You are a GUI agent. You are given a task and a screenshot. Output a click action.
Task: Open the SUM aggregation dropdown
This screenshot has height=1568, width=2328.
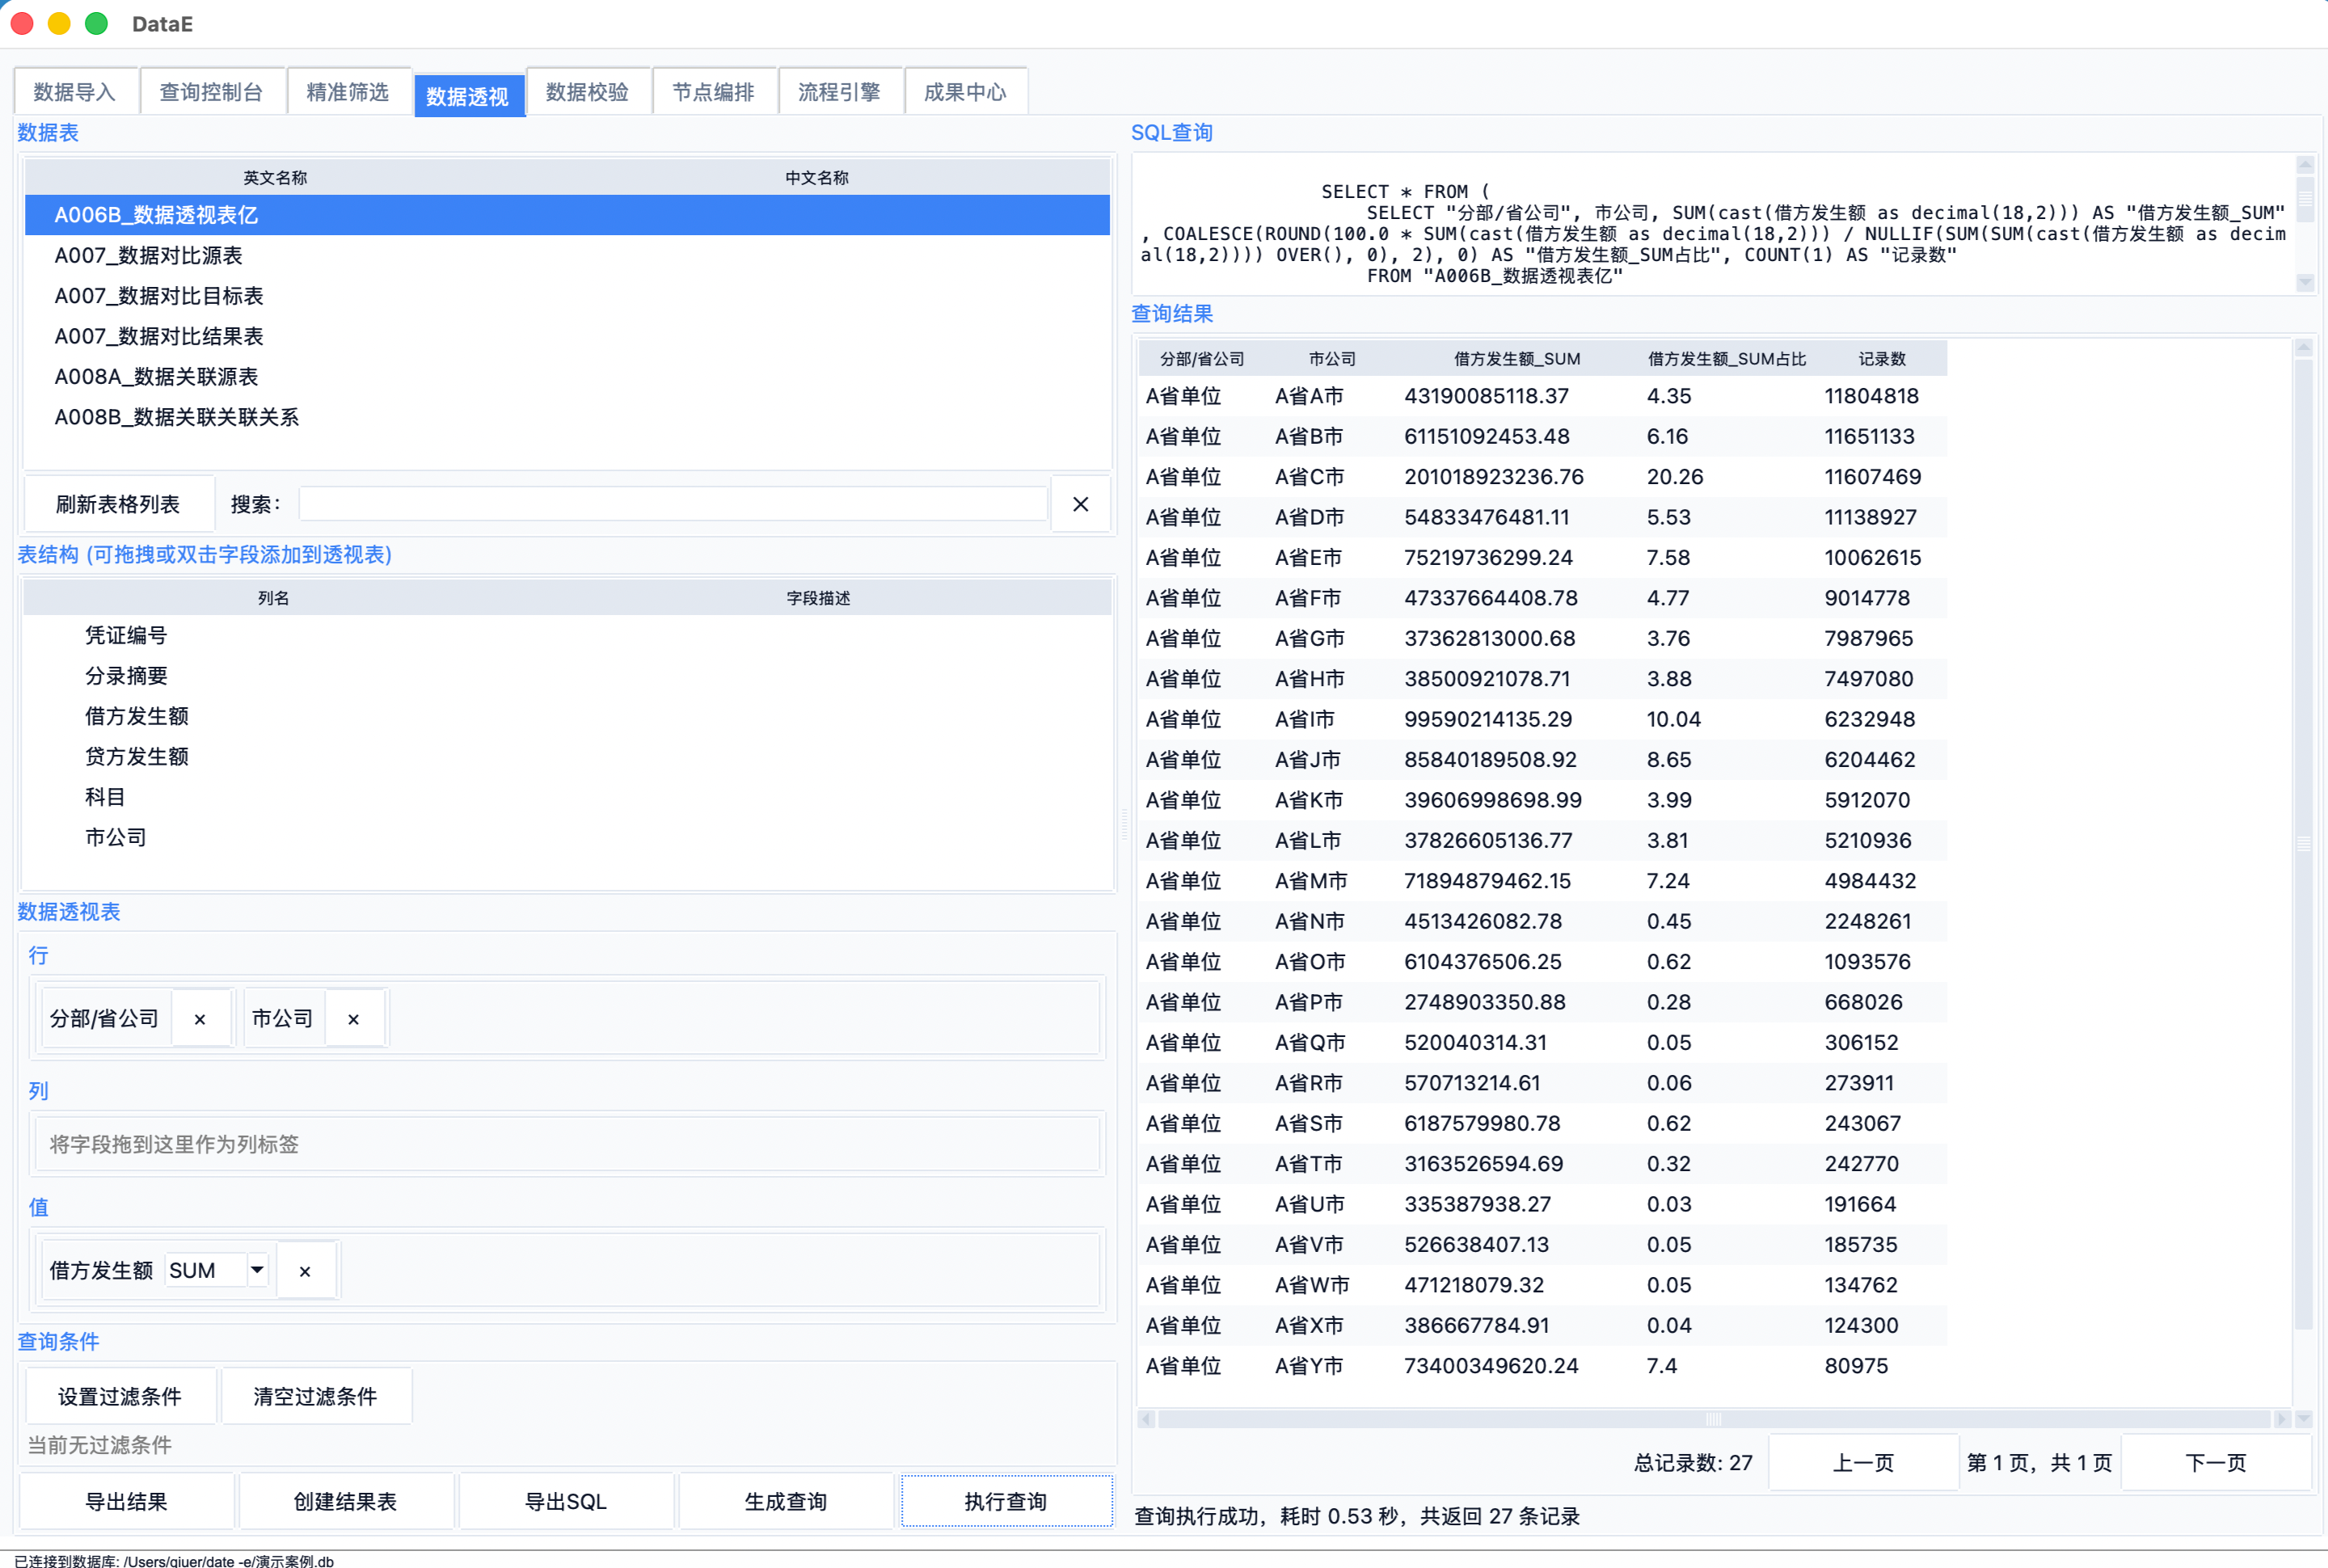[257, 1270]
